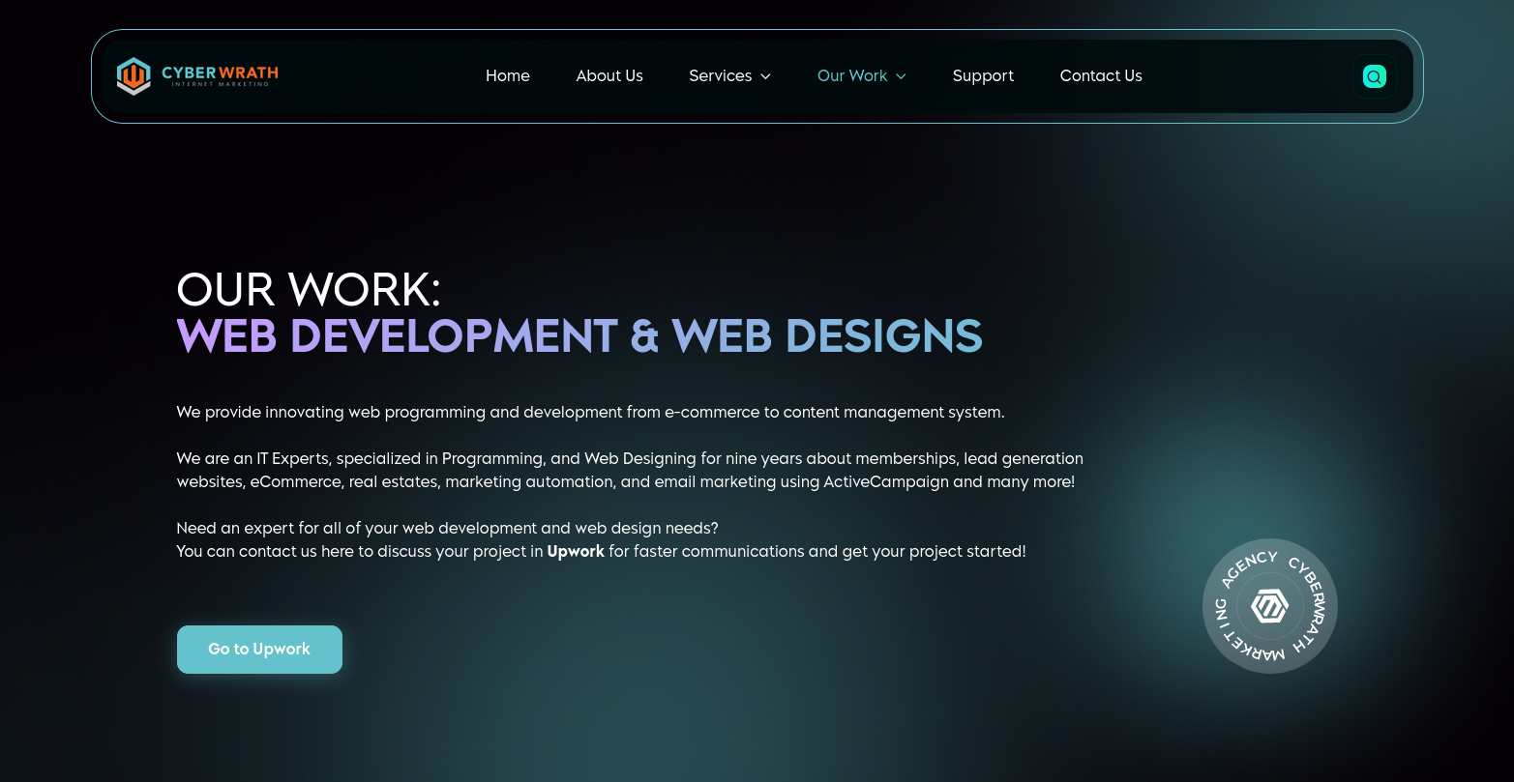Screen dimensions: 1514x782
Task: Click the sentence about innovating web programming
Action: [590, 413]
